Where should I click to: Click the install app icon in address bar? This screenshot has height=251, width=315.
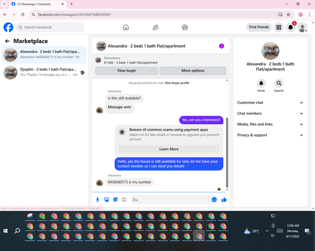coord(280,14)
